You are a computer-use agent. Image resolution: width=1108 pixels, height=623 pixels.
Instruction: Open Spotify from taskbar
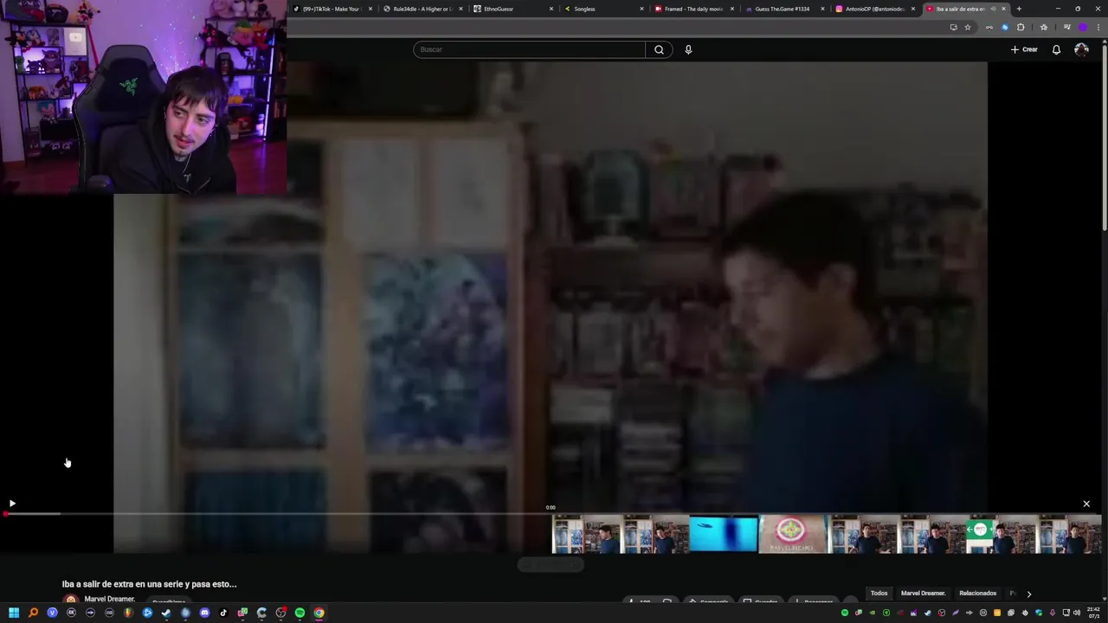[300, 613]
